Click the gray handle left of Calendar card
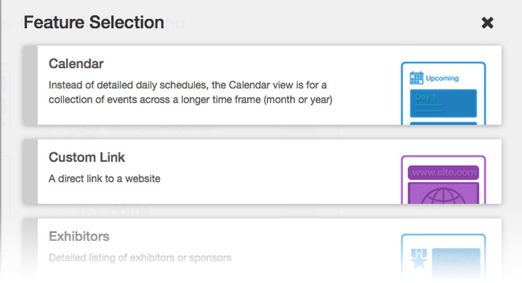 (x=30, y=85)
